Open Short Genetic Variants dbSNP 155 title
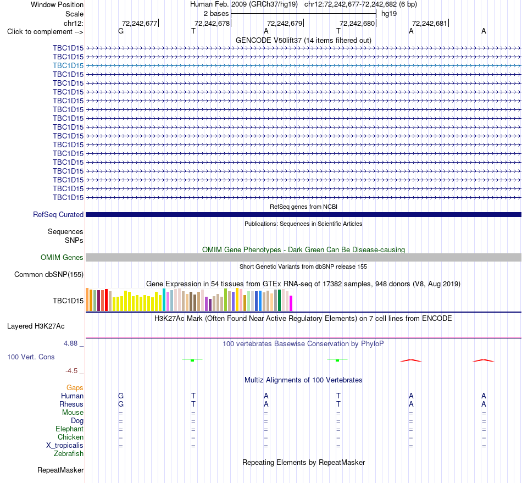 tap(303, 267)
